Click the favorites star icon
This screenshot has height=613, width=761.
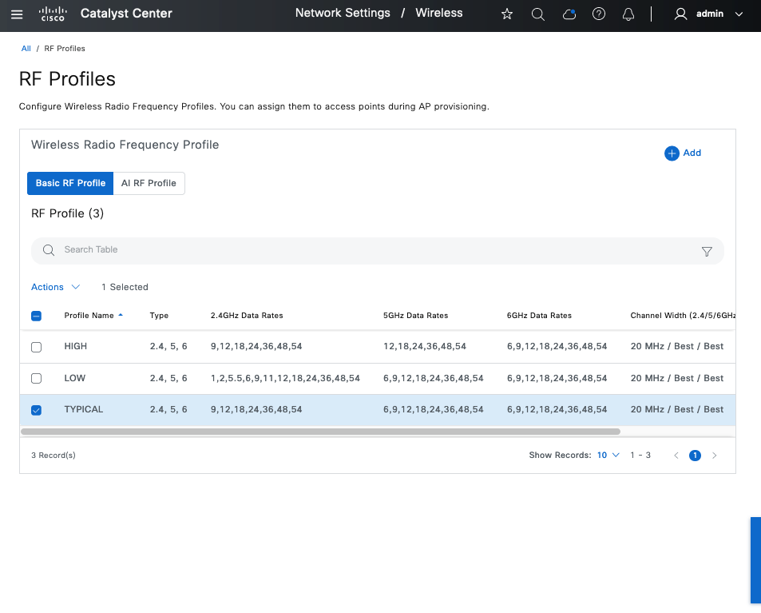coord(506,14)
